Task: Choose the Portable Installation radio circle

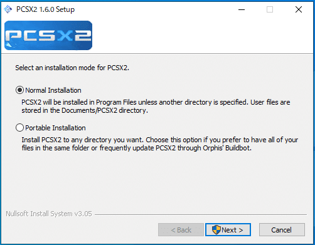Action: point(19,128)
